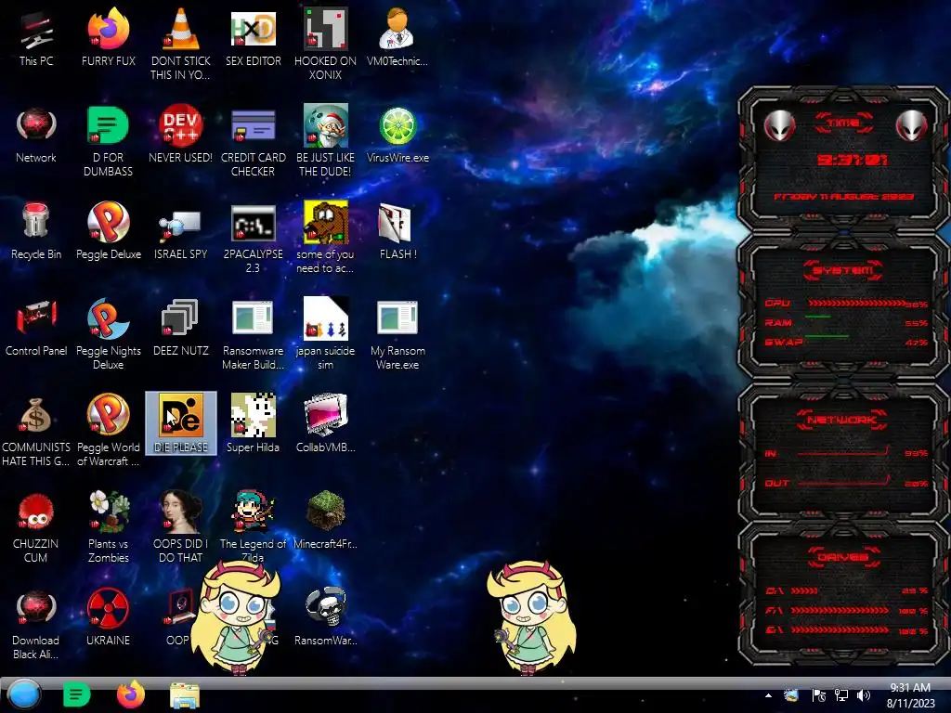The width and height of the screenshot is (951, 713).
Task: Click the SWAP percentage value 47%
Action: (x=917, y=343)
